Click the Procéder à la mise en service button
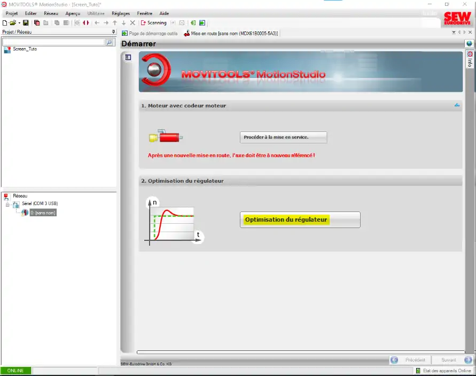This screenshot has width=476, height=376. pos(283,137)
